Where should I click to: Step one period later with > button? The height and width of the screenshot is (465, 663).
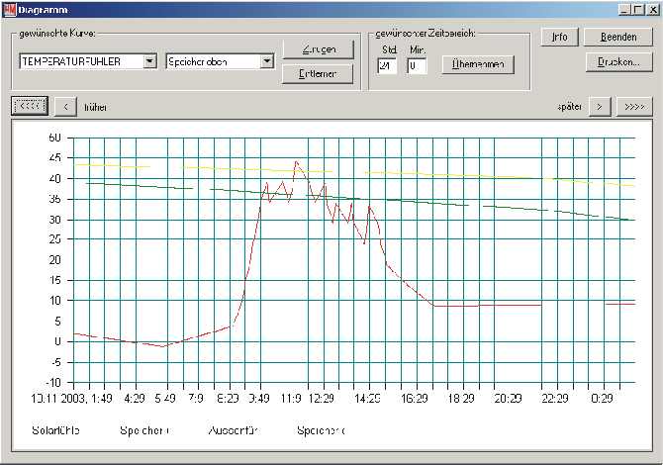[599, 105]
